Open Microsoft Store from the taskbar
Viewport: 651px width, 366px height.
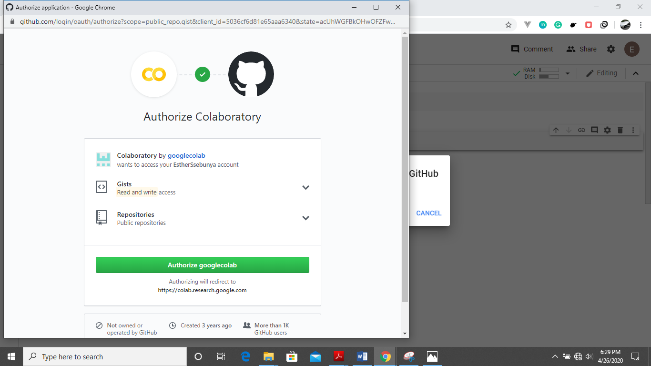(x=292, y=356)
